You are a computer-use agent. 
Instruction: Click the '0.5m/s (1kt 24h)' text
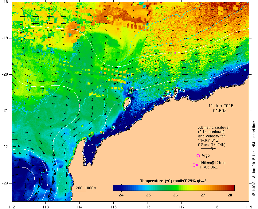point(212,145)
